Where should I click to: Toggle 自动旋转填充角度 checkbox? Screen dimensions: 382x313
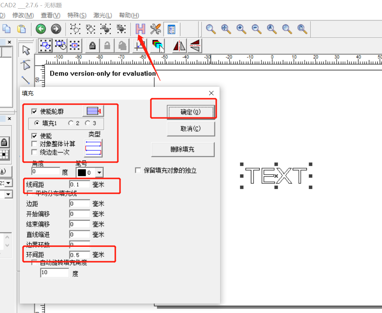pos(34,262)
